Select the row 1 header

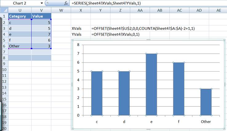(x=4, y=16)
